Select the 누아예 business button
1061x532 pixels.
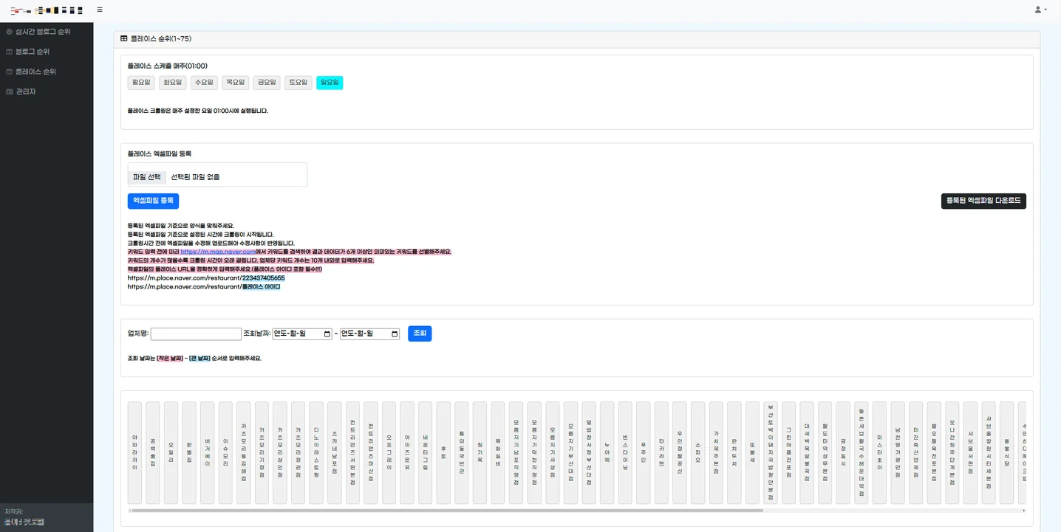[x=607, y=453]
